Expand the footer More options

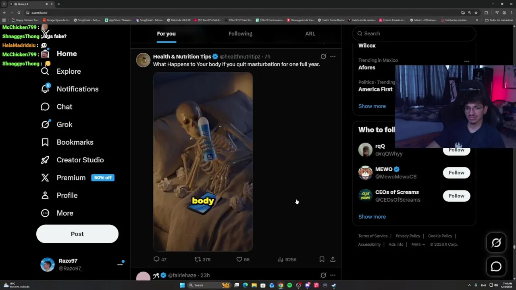click(x=418, y=244)
